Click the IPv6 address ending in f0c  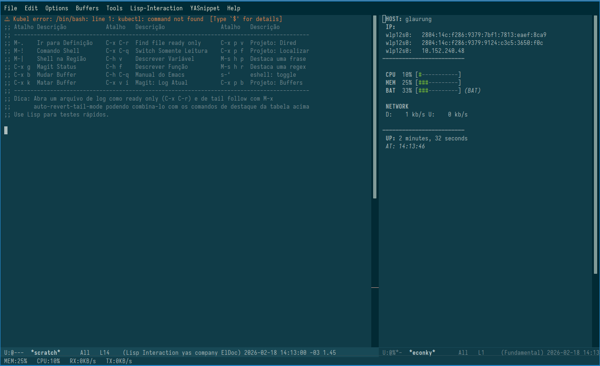click(x=482, y=43)
